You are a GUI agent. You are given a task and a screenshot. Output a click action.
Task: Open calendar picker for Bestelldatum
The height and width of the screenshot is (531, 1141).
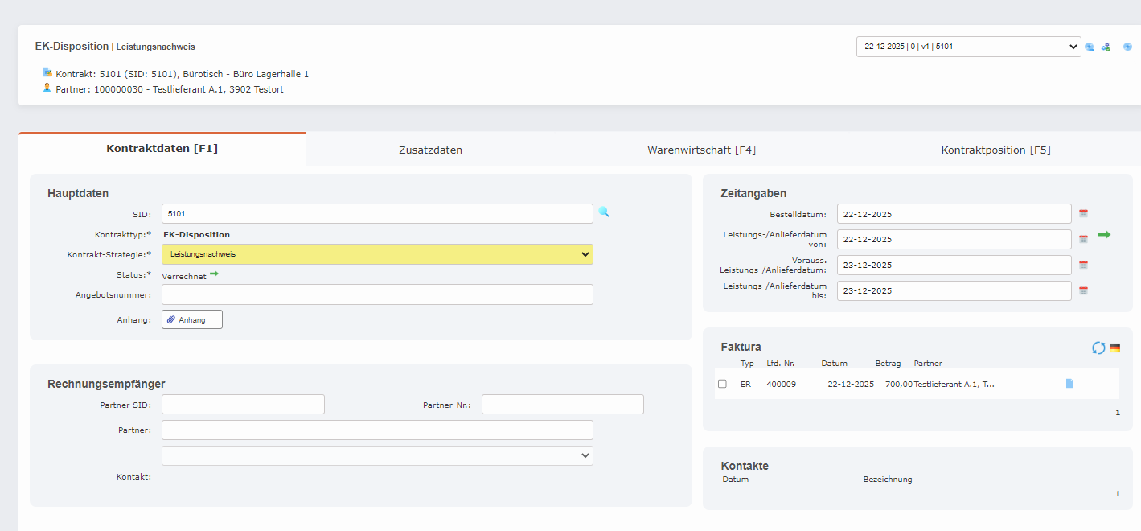click(x=1083, y=214)
